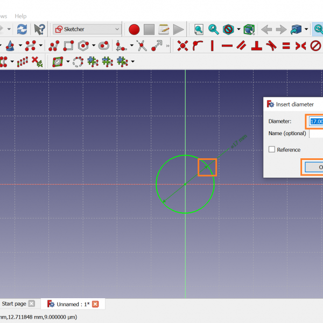This screenshot has height=323, width=323.
Task: Click the Diameter value input field
Action: 317,121
